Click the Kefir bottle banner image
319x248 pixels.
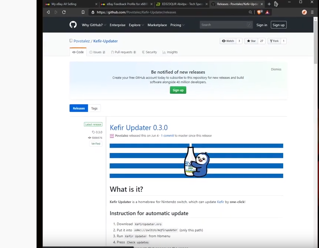[x=196, y=161]
